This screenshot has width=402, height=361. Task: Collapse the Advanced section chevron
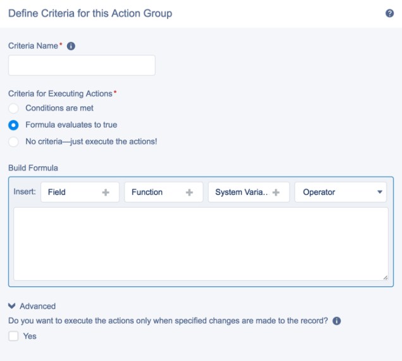(11, 306)
